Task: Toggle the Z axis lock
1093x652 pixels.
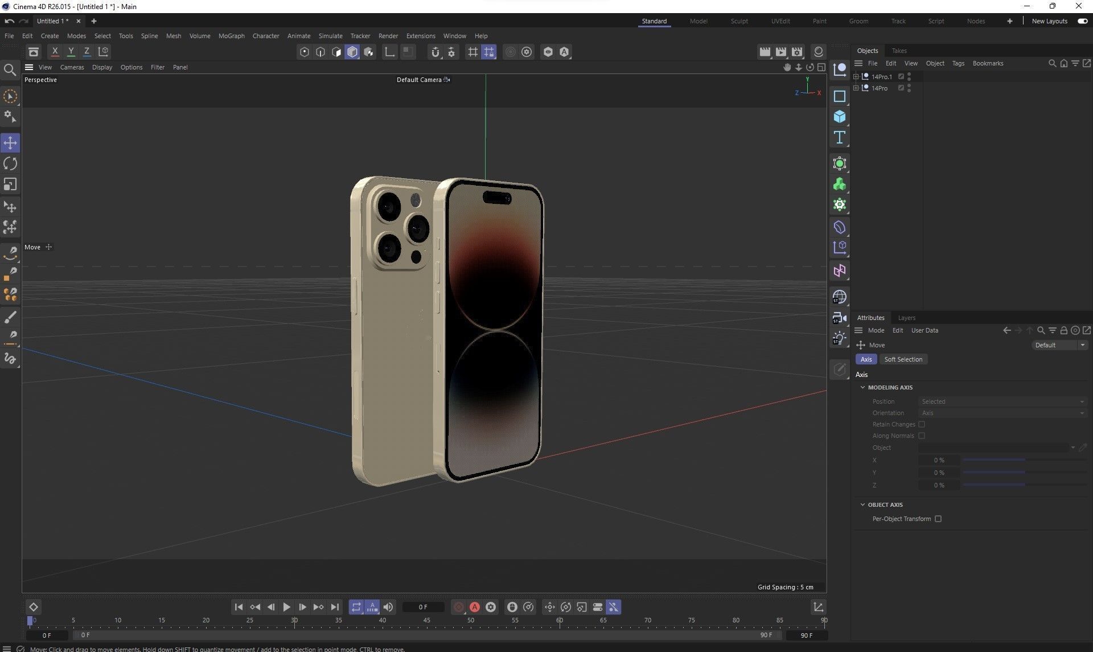Action: tap(87, 51)
